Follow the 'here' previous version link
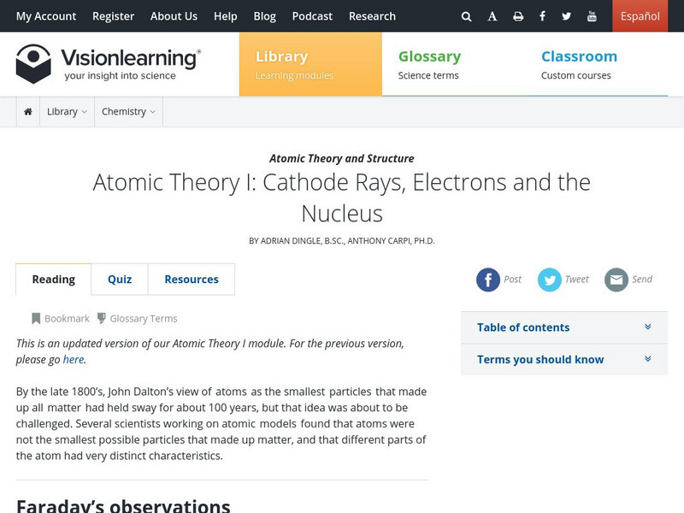The image size is (684, 513). click(74, 360)
